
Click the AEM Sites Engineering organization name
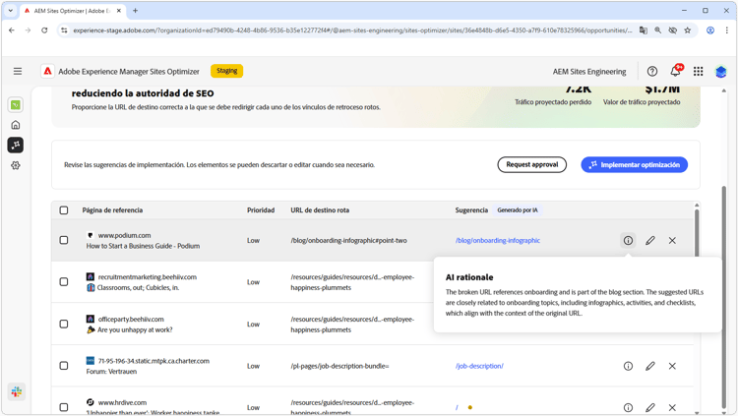click(x=589, y=72)
